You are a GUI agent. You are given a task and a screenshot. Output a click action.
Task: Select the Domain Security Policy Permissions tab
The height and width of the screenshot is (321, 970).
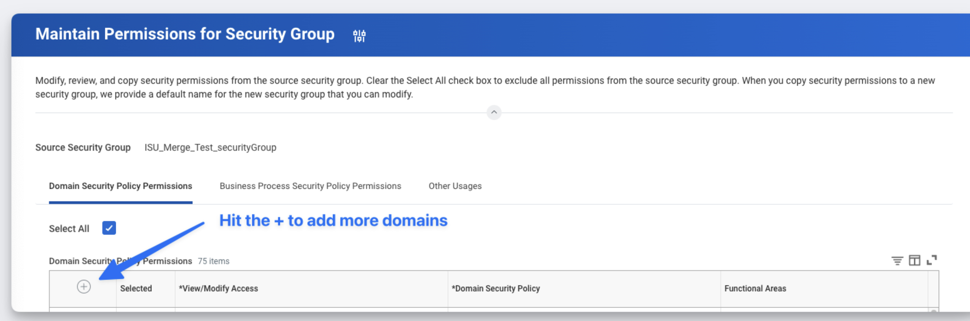click(121, 186)
